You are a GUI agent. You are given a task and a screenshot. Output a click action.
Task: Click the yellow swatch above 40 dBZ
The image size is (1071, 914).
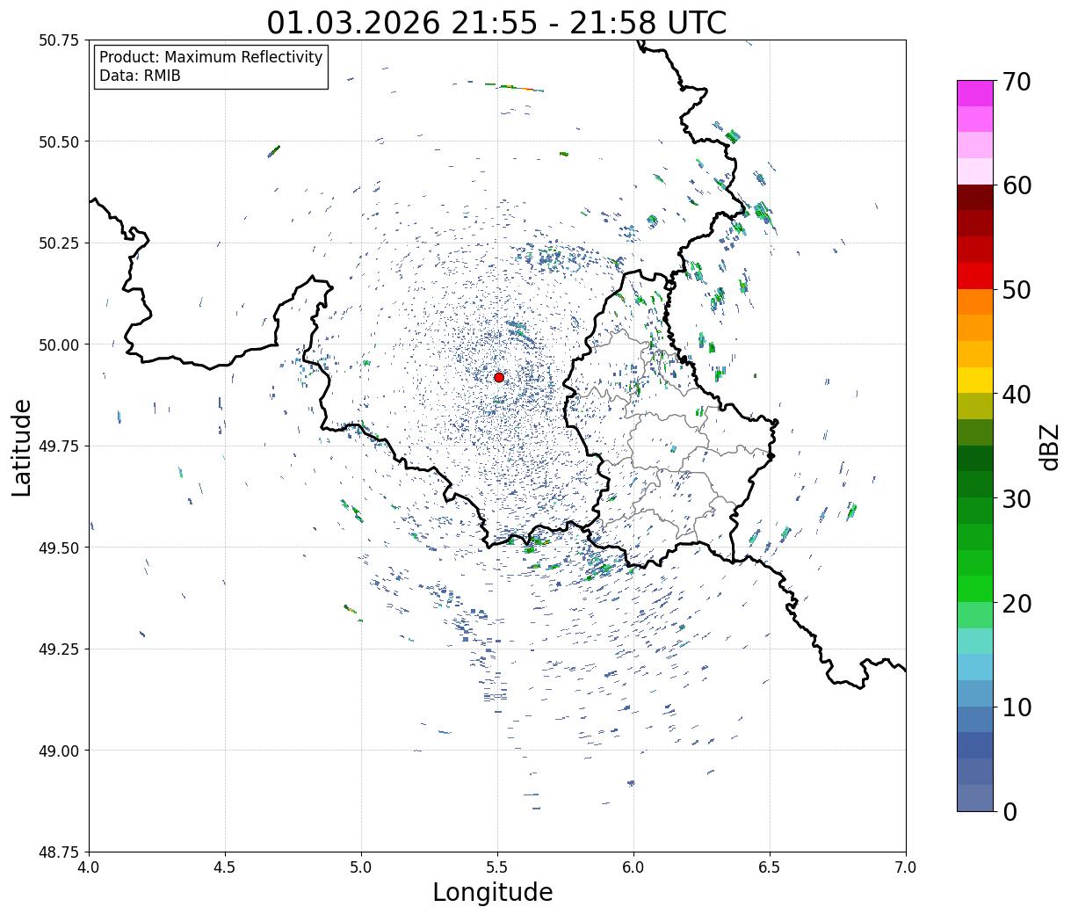click(x=975, y=381)
